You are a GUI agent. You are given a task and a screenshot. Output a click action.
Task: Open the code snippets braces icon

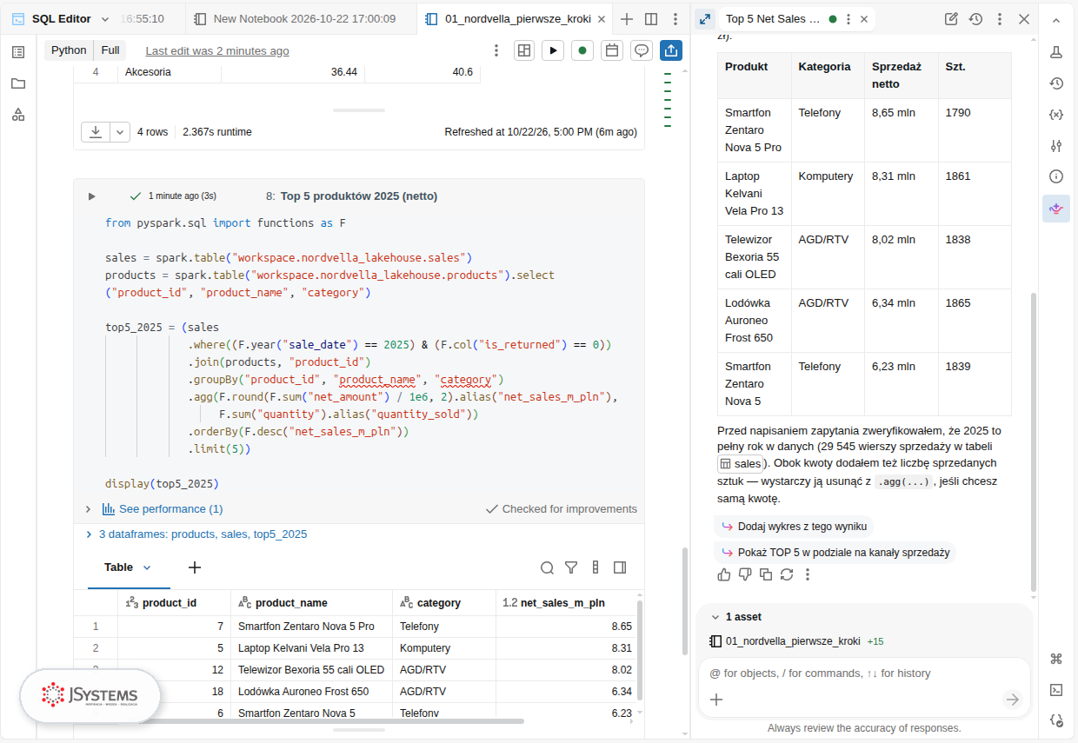pos(1056,720)
